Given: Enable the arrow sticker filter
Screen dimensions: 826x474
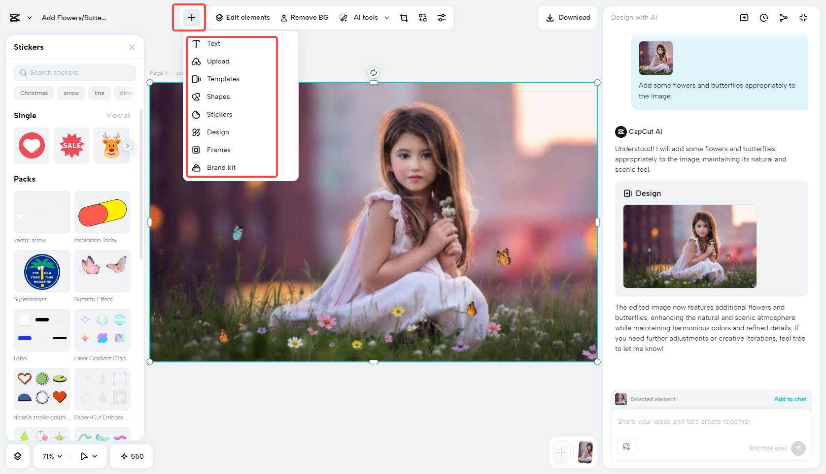Looking at the screenshot, I should click(x=71, y=93).
